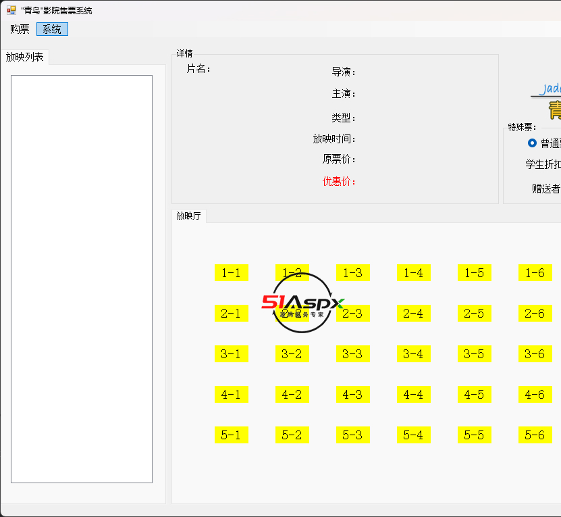The width and height of the screenshot is (561, 517).
Task: Click the app icon in title bar
Action: click(x=11, y=10)
